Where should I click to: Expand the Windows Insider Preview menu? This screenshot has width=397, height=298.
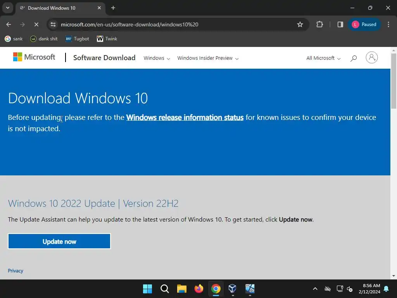point(208,58)
